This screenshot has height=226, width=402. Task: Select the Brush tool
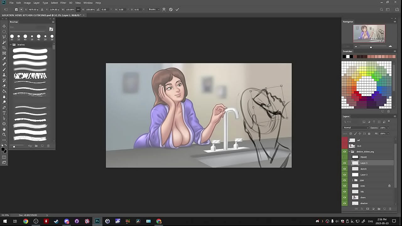pyautogui.click(x=4, y=69)
